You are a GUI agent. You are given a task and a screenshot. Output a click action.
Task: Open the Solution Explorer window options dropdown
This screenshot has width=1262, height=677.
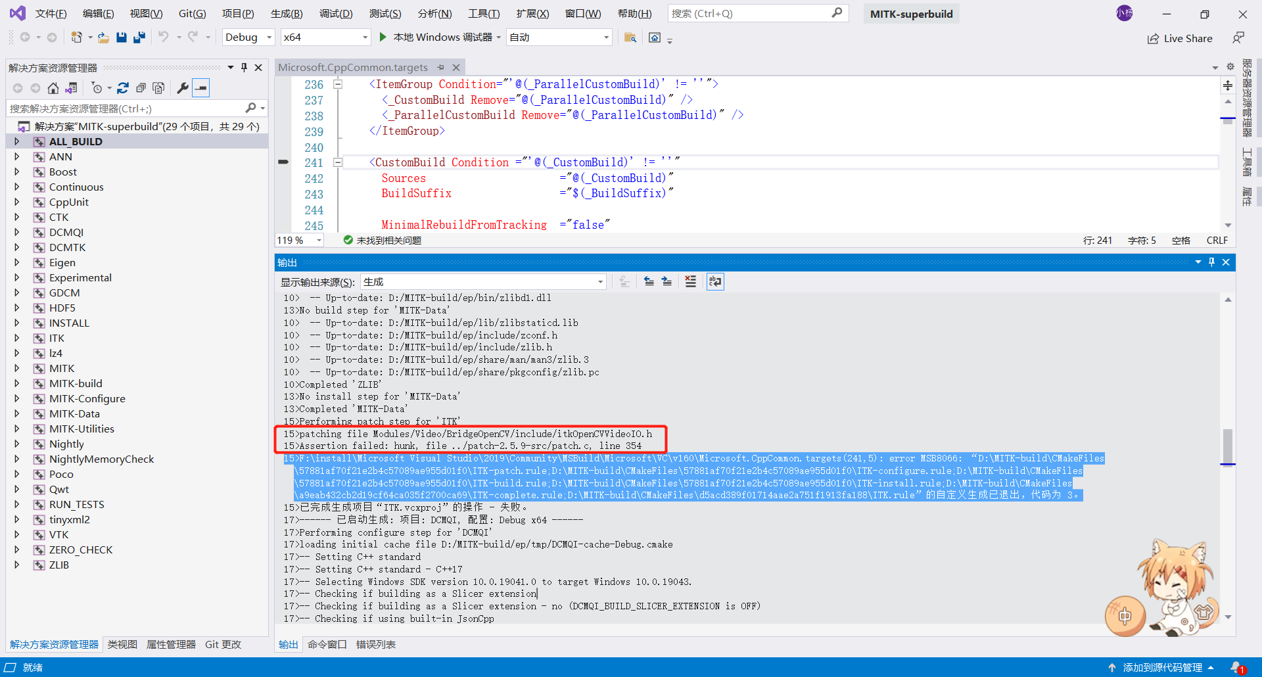click(x=231, y=68)
